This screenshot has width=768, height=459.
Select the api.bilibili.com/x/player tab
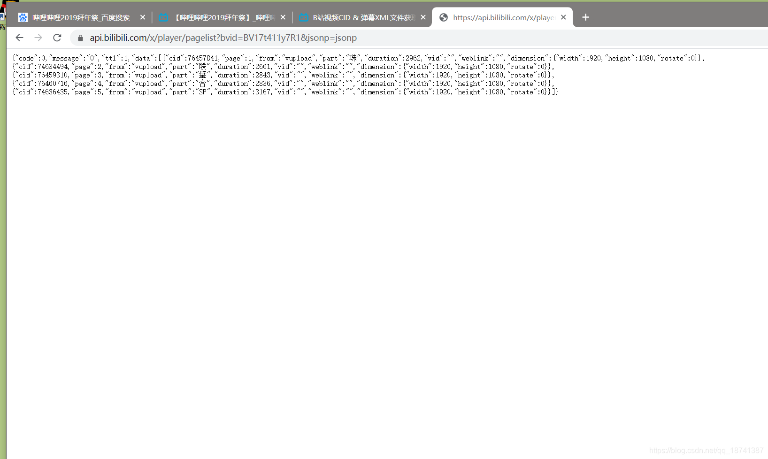tap(502, 17)
